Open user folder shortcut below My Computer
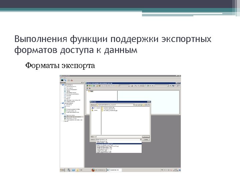This screenshot has height=180, width=240. 95,110
